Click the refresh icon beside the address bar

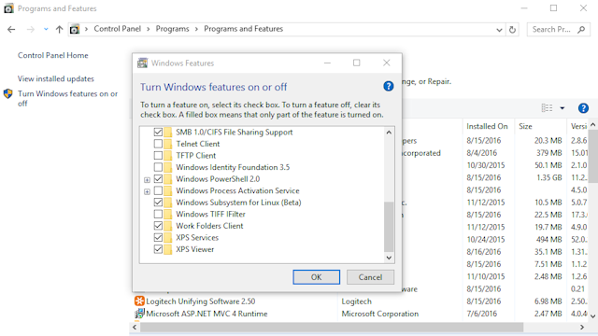[x=512, y=29]
